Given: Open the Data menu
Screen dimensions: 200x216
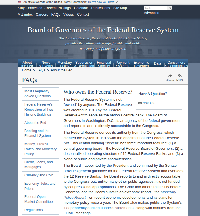Looking at the screenshot, I should (157, 63).
